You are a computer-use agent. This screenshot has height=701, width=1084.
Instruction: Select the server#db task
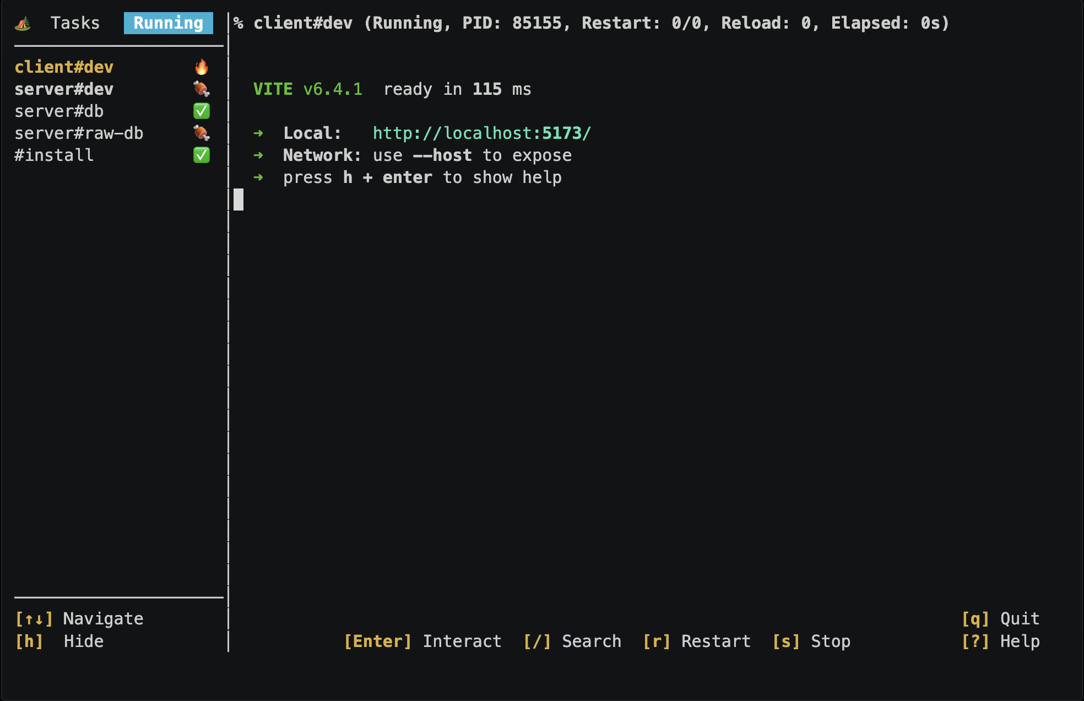point(59,111)
